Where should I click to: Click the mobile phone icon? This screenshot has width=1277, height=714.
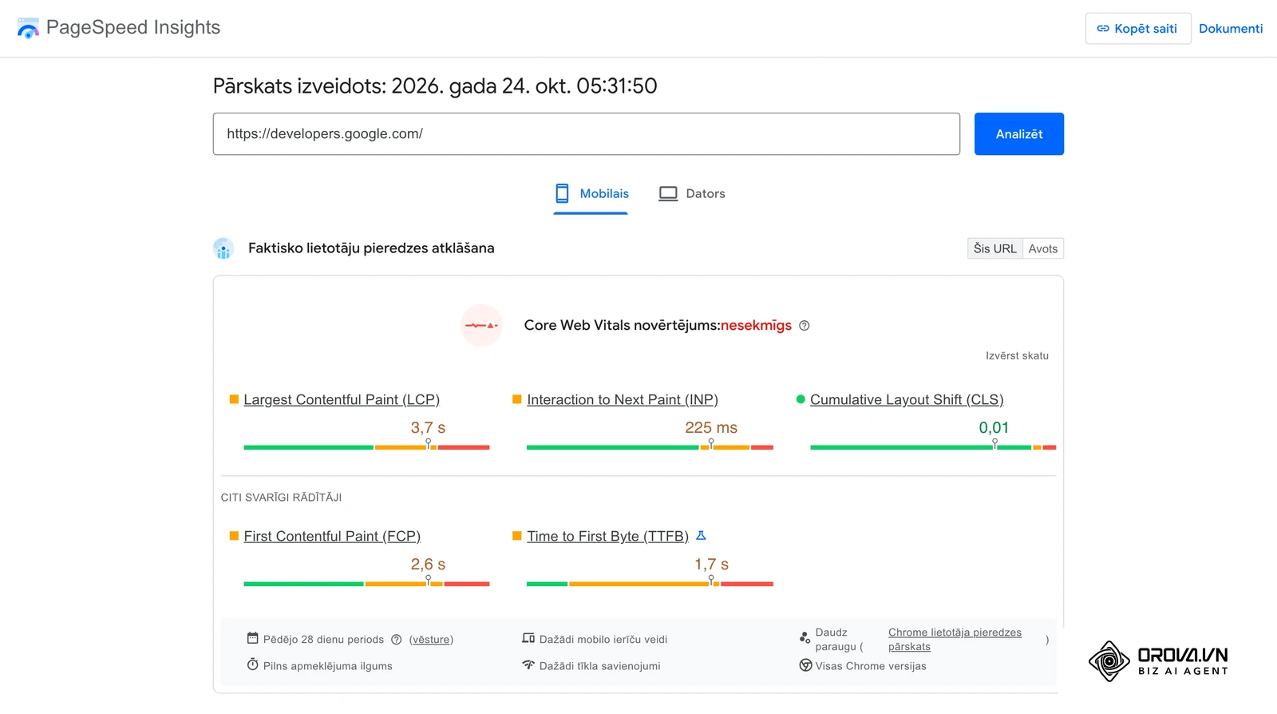pos(563,193)
